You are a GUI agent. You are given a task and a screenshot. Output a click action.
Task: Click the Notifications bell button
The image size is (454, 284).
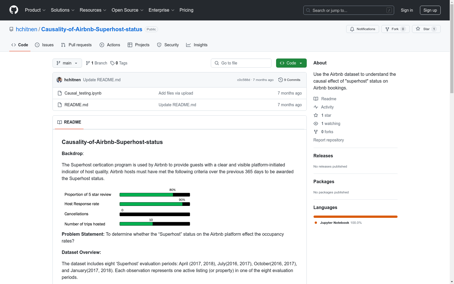coord(362,29)
